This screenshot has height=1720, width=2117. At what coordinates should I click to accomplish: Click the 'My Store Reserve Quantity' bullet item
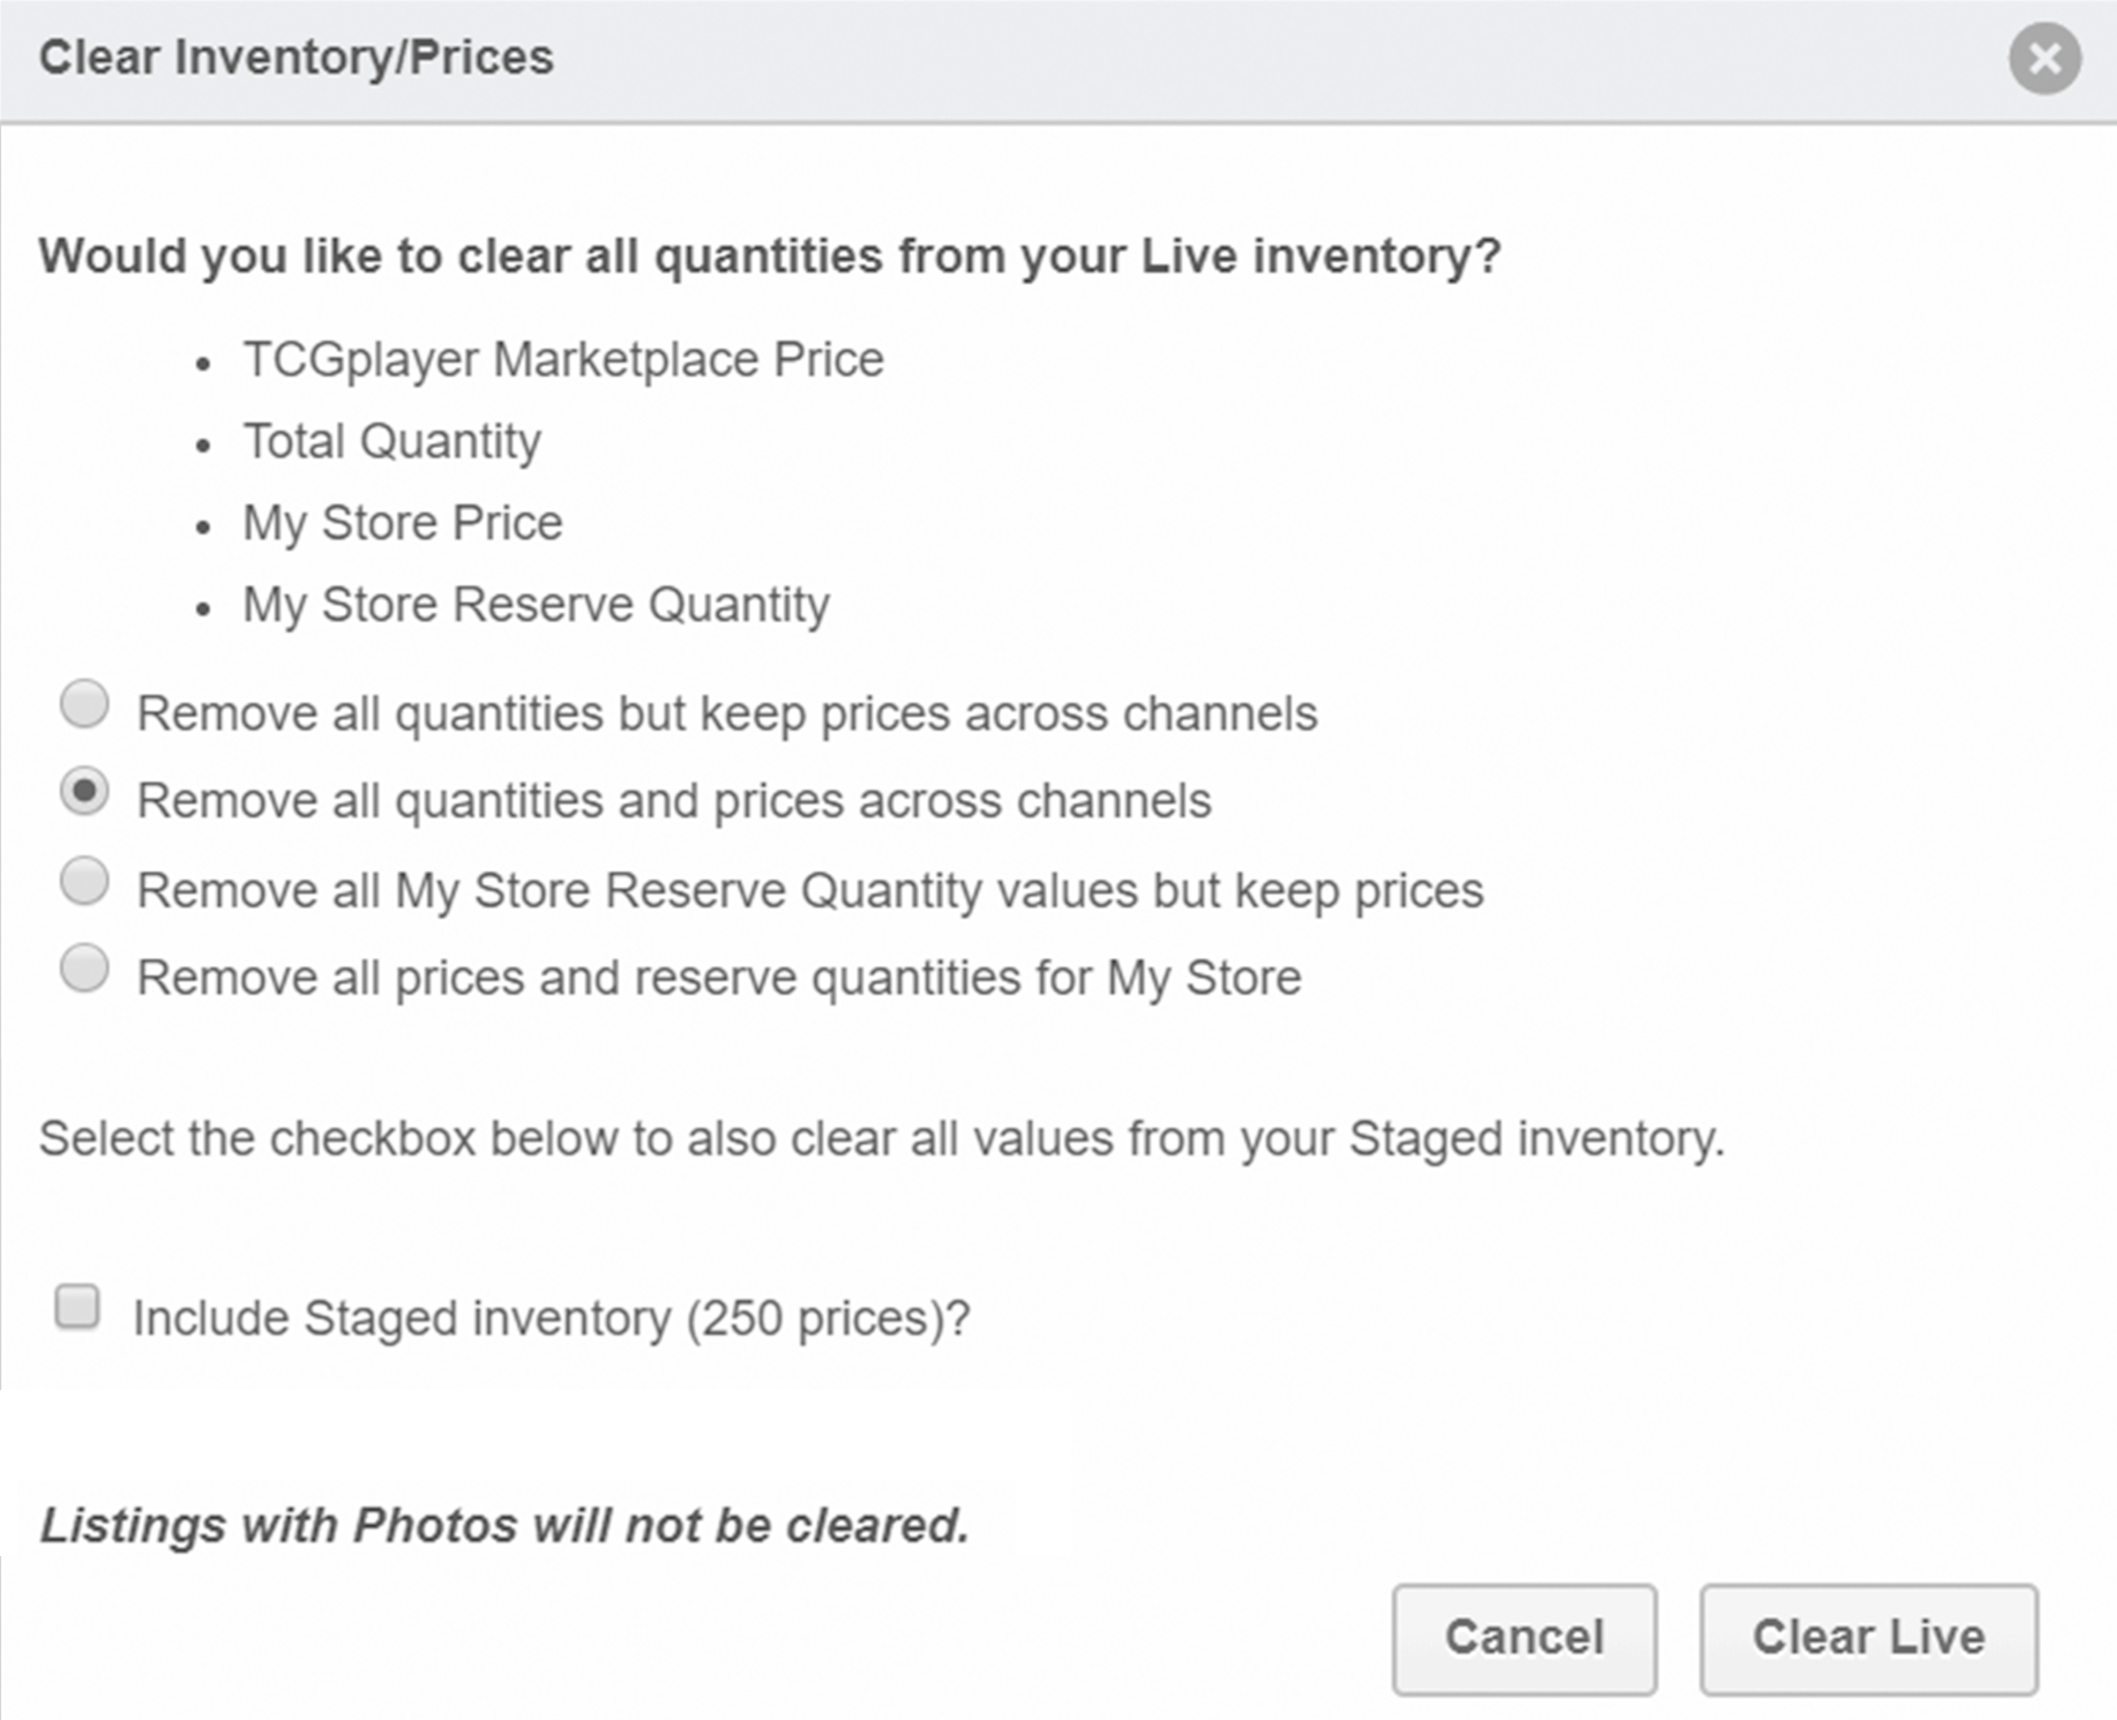tap(537, 605)
